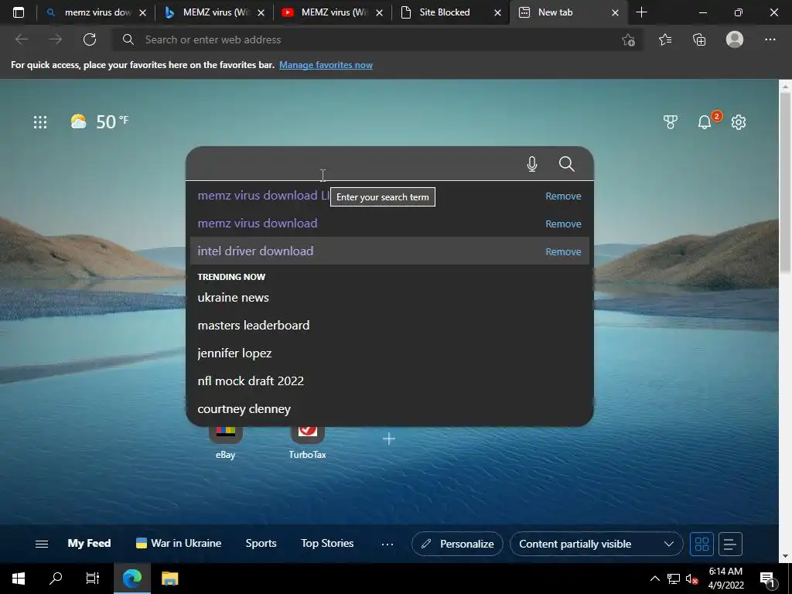Open the Sports feed section
The image size is (792, 594).
(261, 544)
